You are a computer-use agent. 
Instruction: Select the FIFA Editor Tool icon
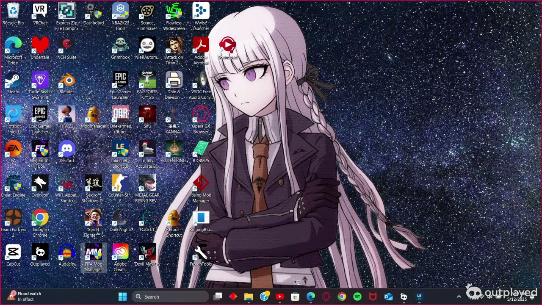(x=40, y=154)
